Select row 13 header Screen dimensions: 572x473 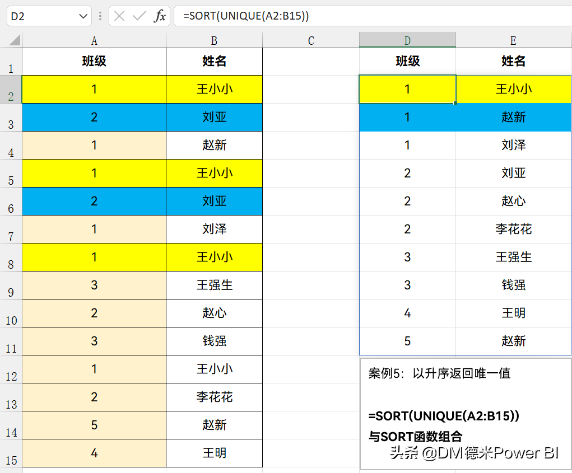coord(11,397)
